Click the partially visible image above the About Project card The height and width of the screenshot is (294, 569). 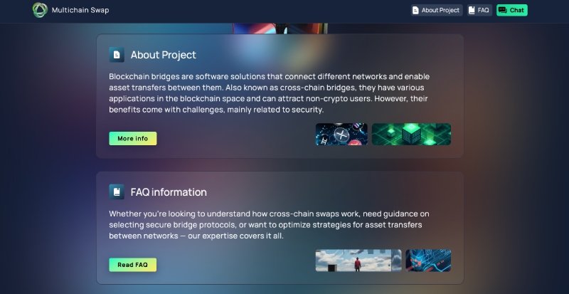tap(280, 28)
